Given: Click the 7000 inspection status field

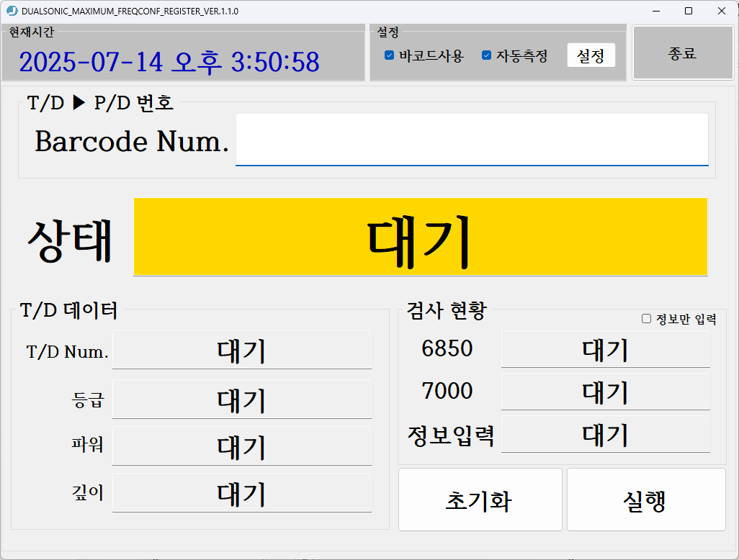Looking at the screenshot, I should coord(606,392).
